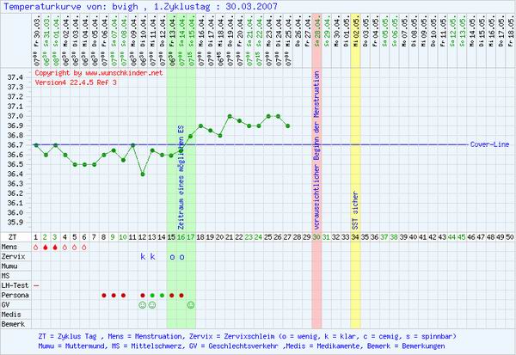Click the Cover-Line label
516x355 pixels.
point(487,145)
